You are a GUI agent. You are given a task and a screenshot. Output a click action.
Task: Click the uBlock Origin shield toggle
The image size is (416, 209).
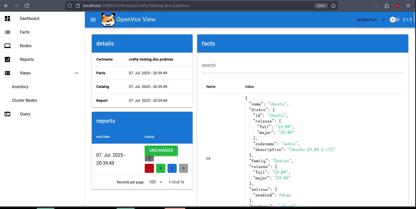click(397, 5)
